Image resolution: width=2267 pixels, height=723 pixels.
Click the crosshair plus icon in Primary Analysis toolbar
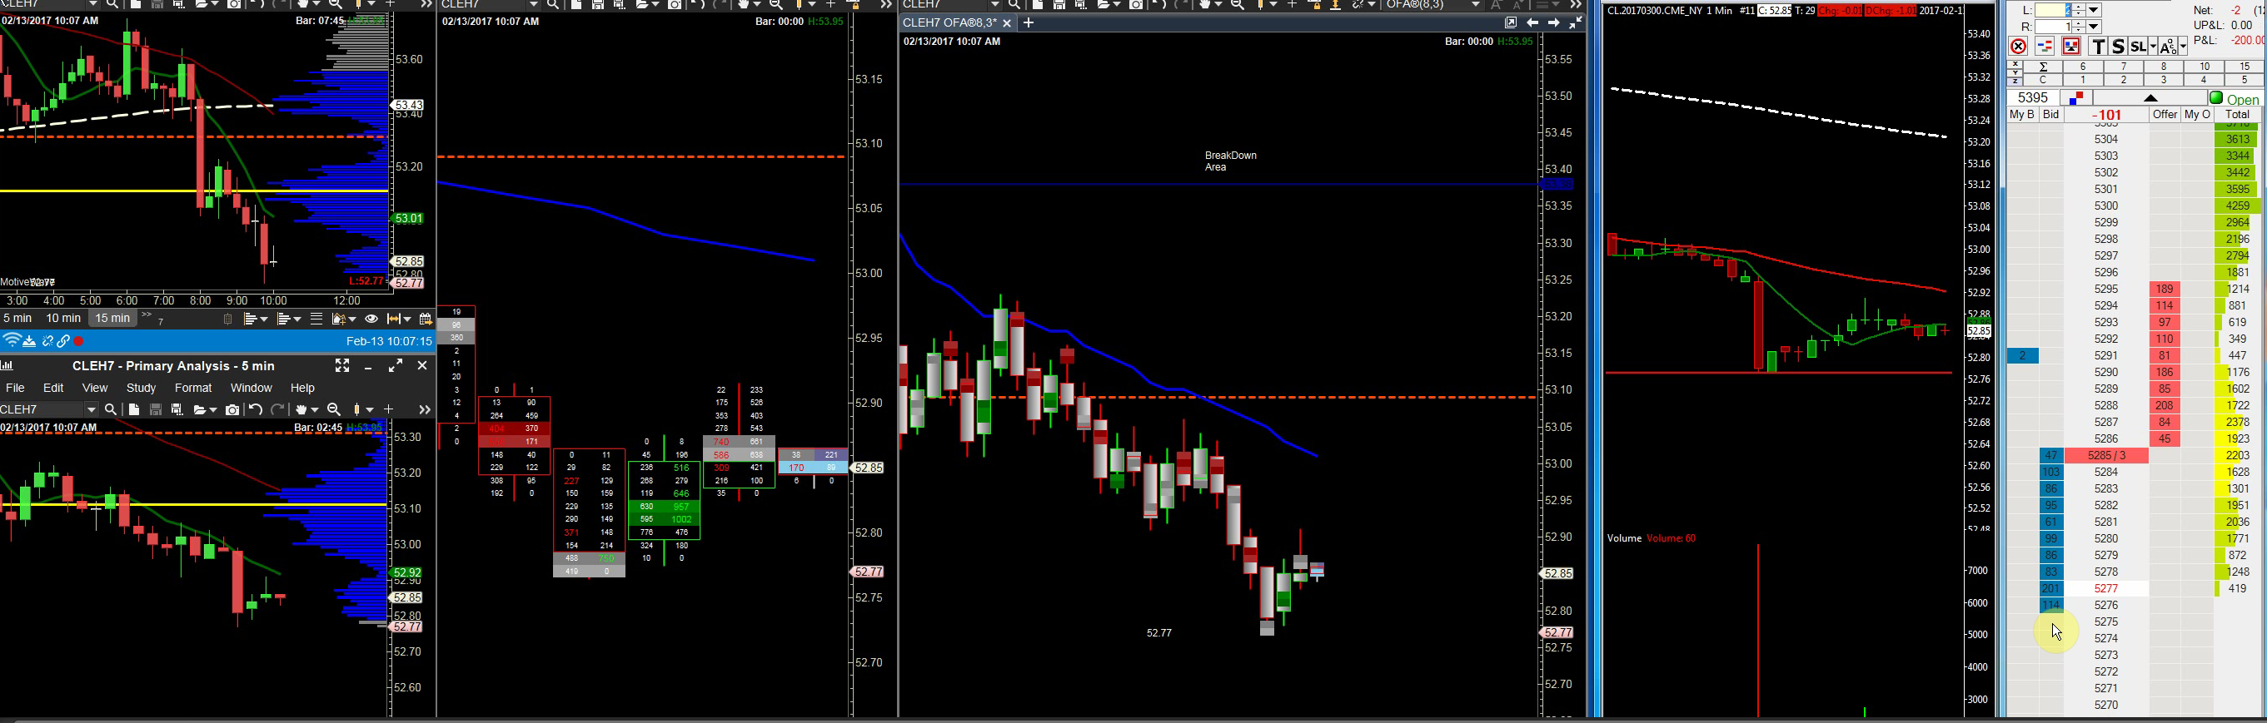click(388, 409)
